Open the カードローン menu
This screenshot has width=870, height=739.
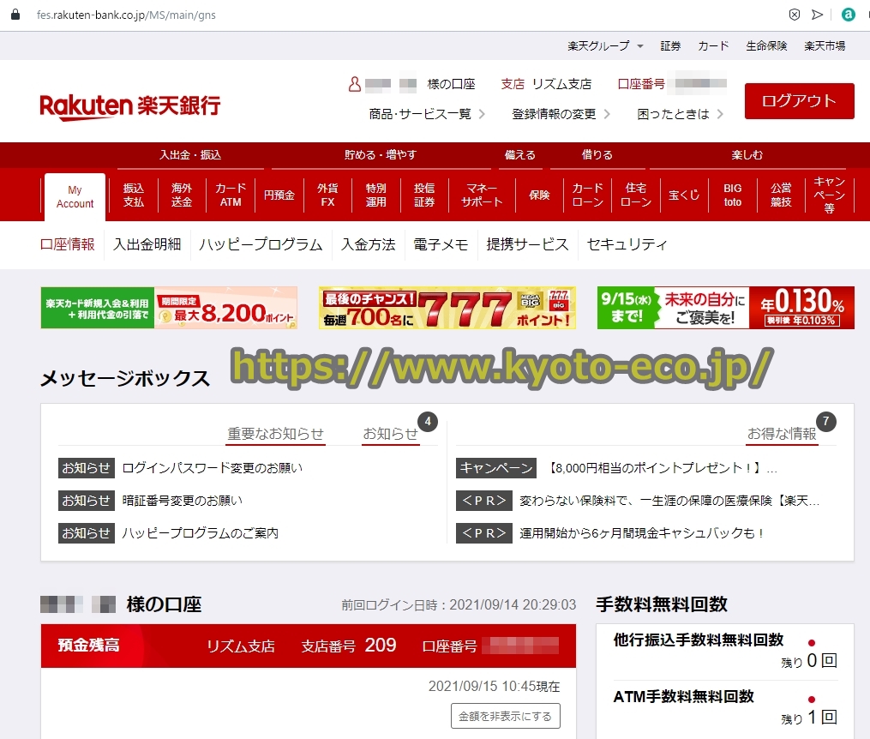[588, 195]
